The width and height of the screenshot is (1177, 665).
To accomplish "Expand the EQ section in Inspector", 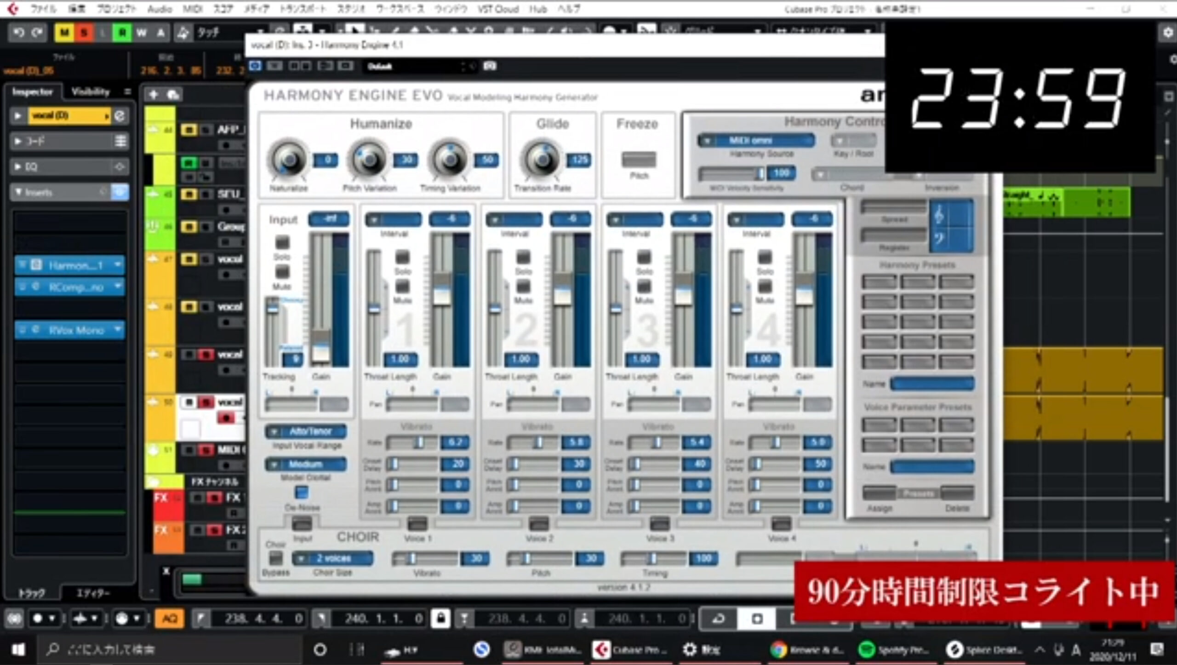I will click(x=17, y=166).
